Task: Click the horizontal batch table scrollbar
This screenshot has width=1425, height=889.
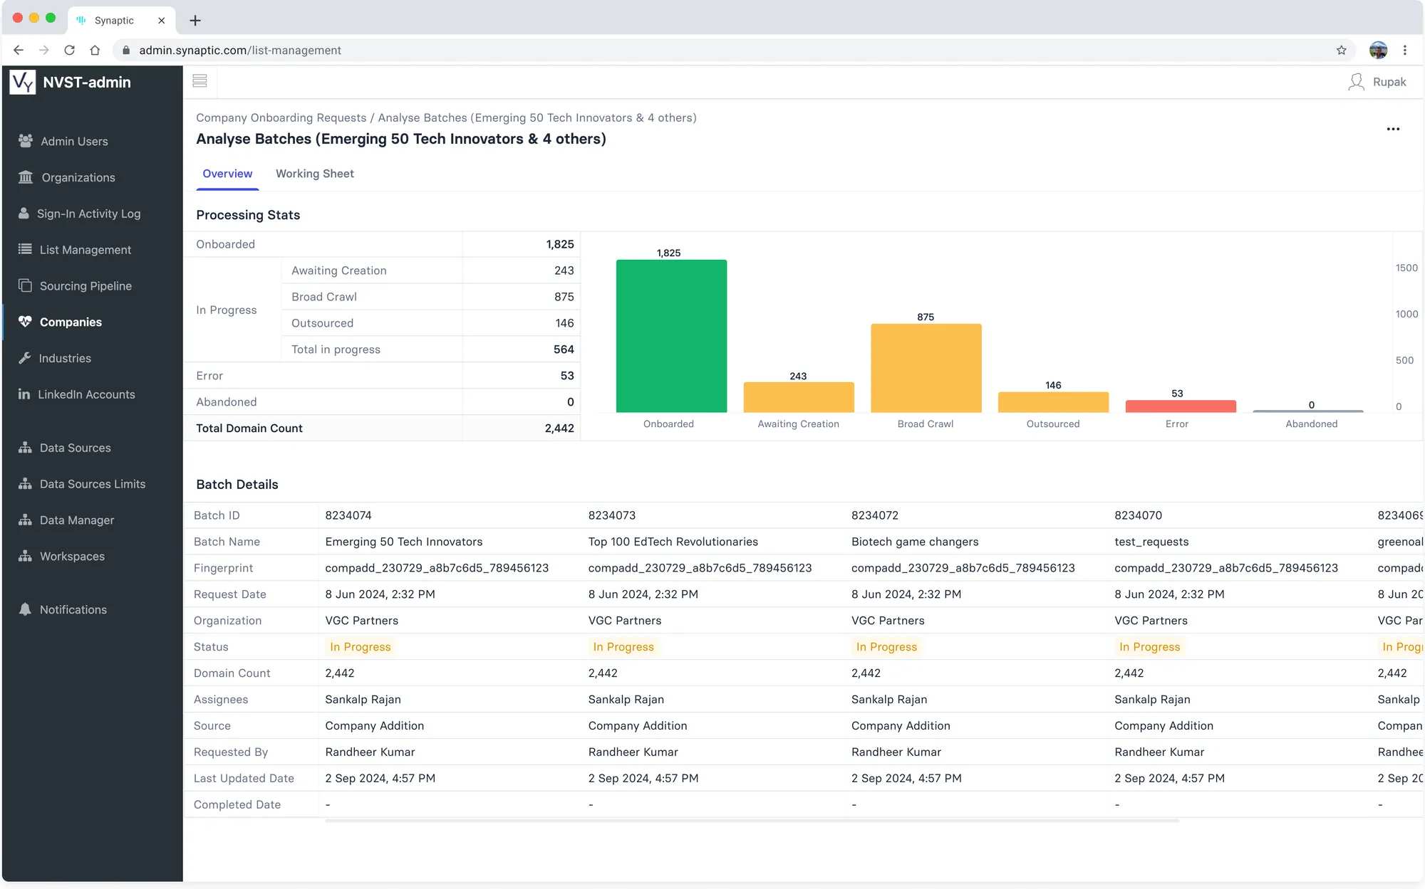Action: [x=752, y=821]
